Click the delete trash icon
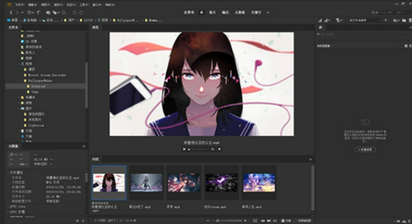 point(410,20)
